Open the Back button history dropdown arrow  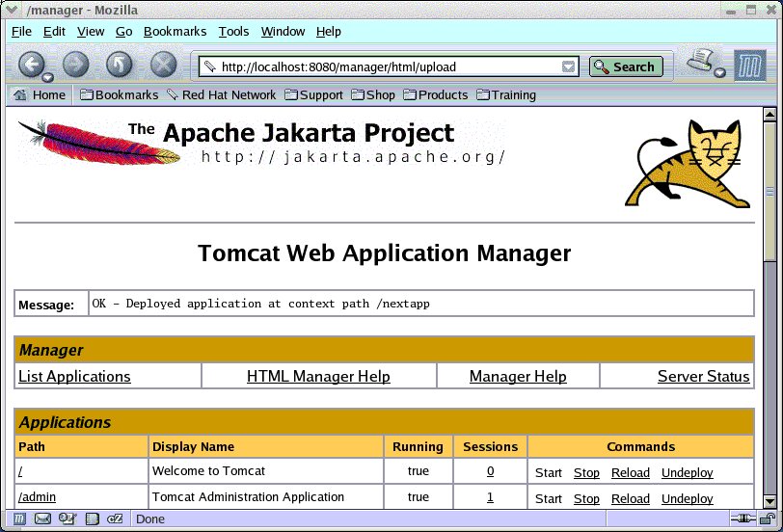[x=47, y=77]
